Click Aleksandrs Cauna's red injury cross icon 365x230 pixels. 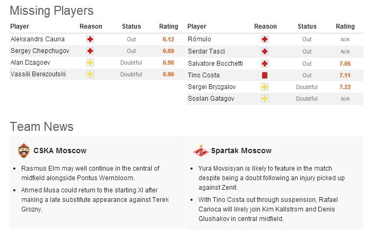coord(90,39)
